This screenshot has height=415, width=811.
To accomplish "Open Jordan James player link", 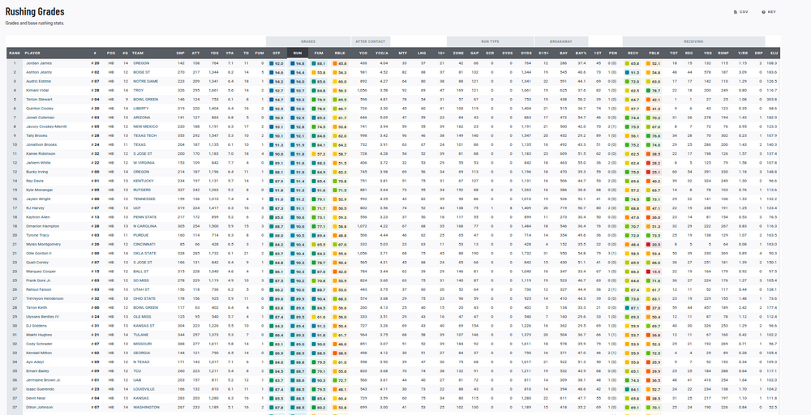I will (39, 62).
